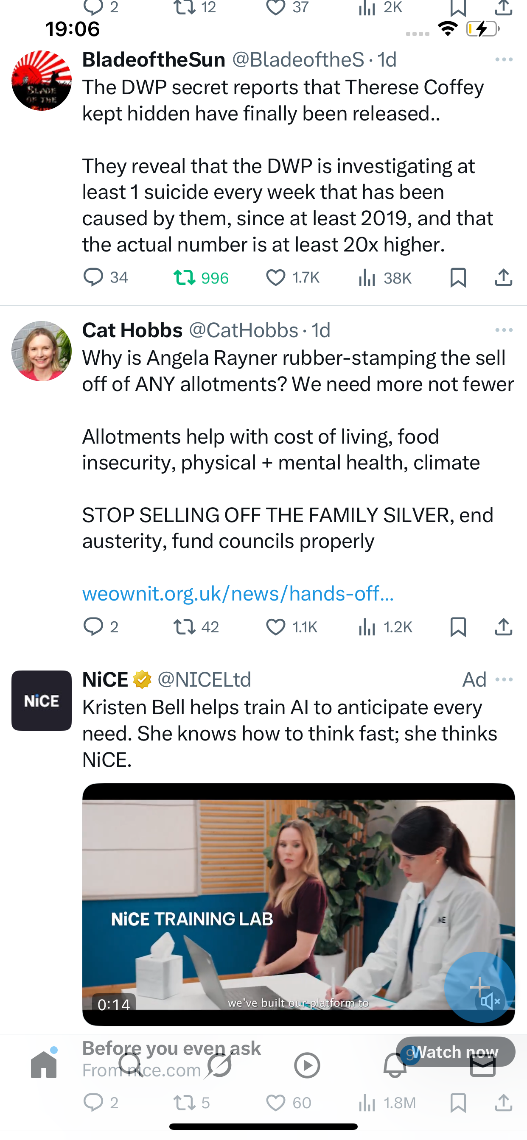Open Cat Hobbs' profile picture
The image size is (527, 1140).
click(x=42, y=351)
